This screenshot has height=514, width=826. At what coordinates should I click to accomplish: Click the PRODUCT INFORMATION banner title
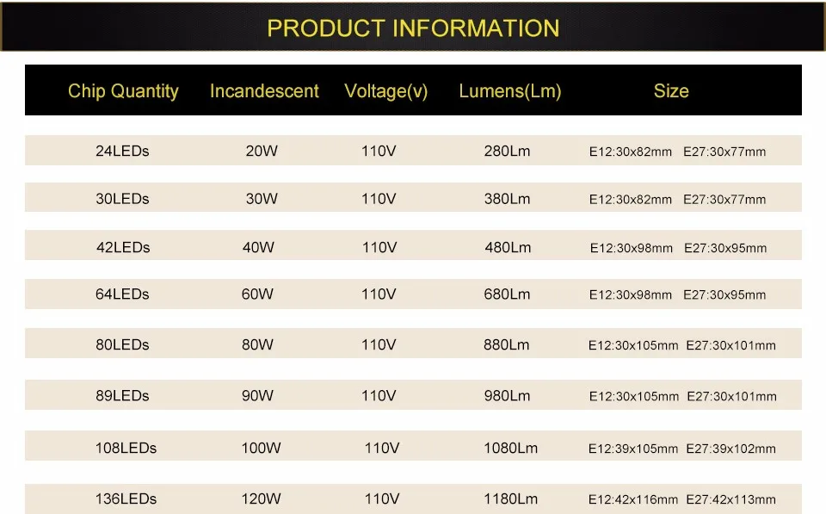(413, 28)
